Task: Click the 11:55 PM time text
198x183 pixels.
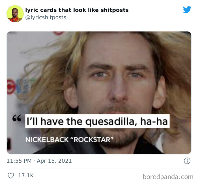Action: click(19, 161)
